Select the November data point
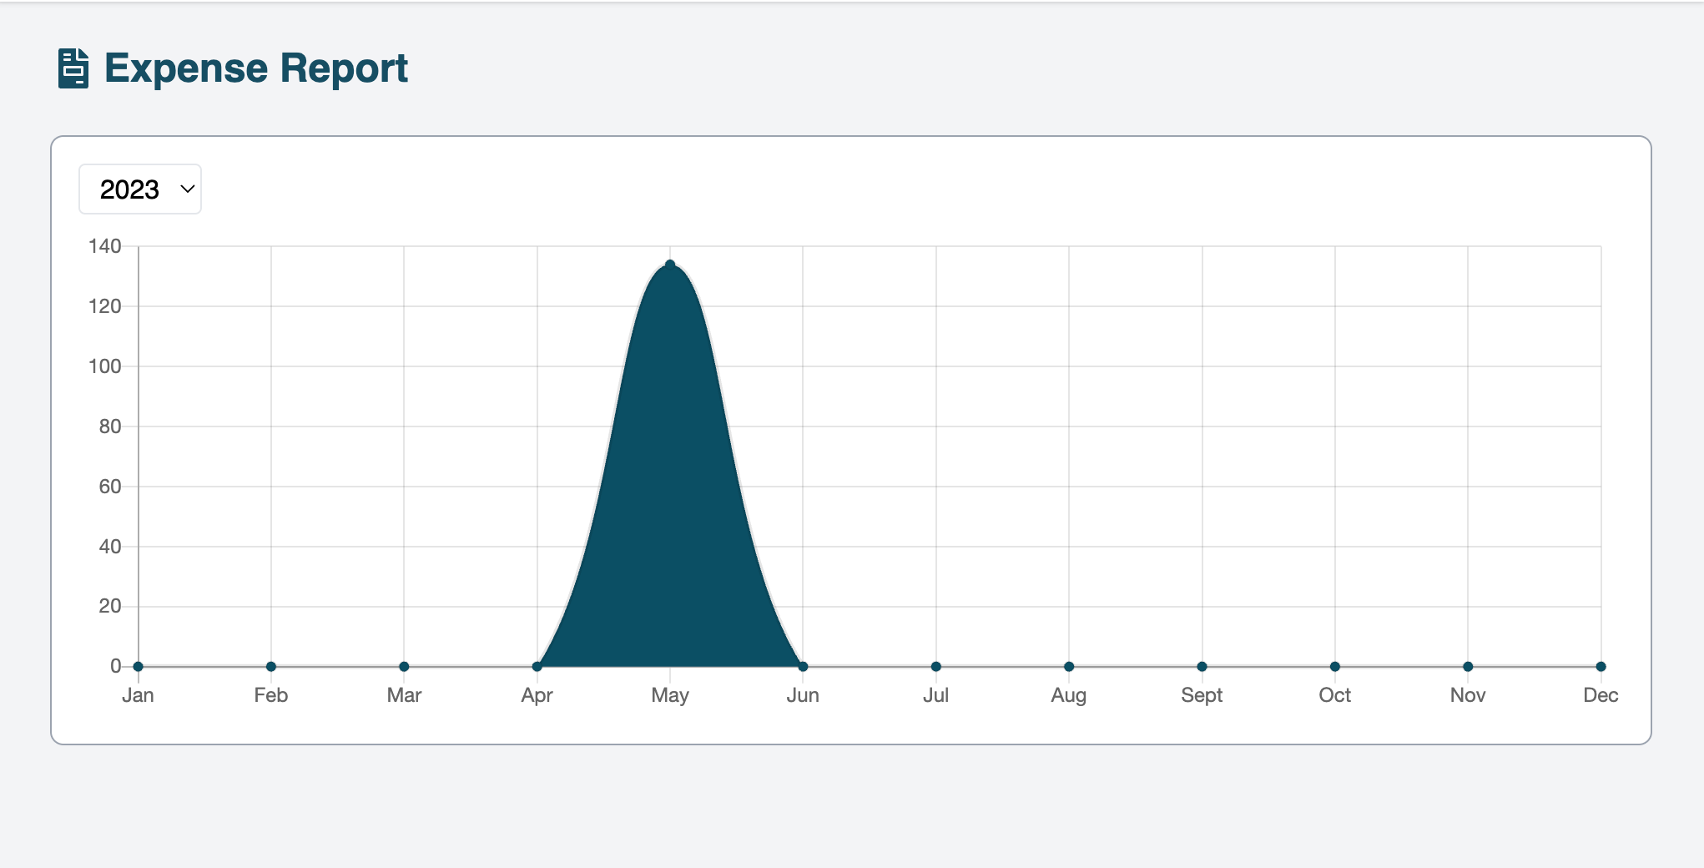1704x868 pixels. pos(1468,666)
